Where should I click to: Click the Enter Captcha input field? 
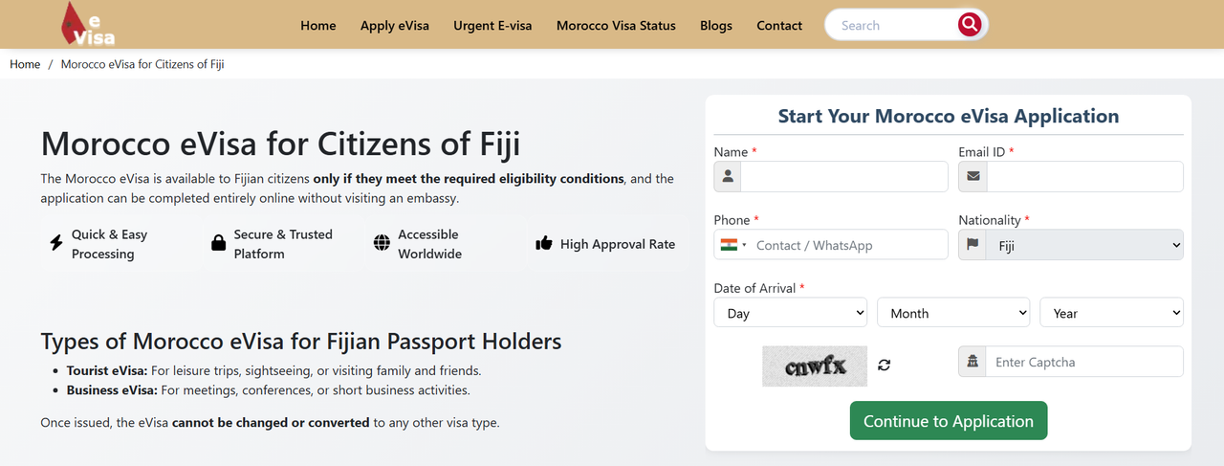pyautogui.click(x=1083, y=362)
